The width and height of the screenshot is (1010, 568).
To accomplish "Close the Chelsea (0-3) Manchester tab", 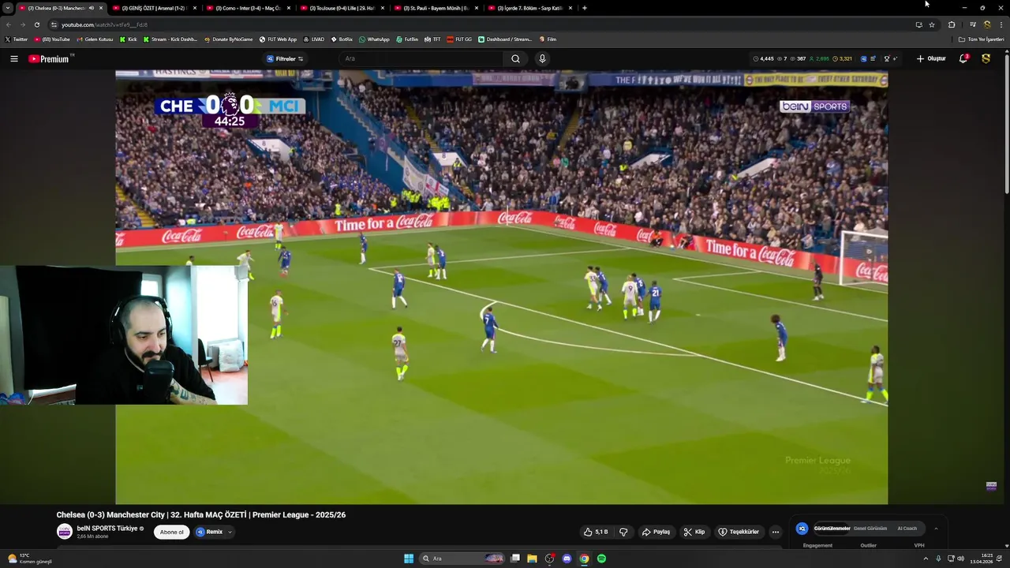I will pyautogui.click(x=101, y=8).
